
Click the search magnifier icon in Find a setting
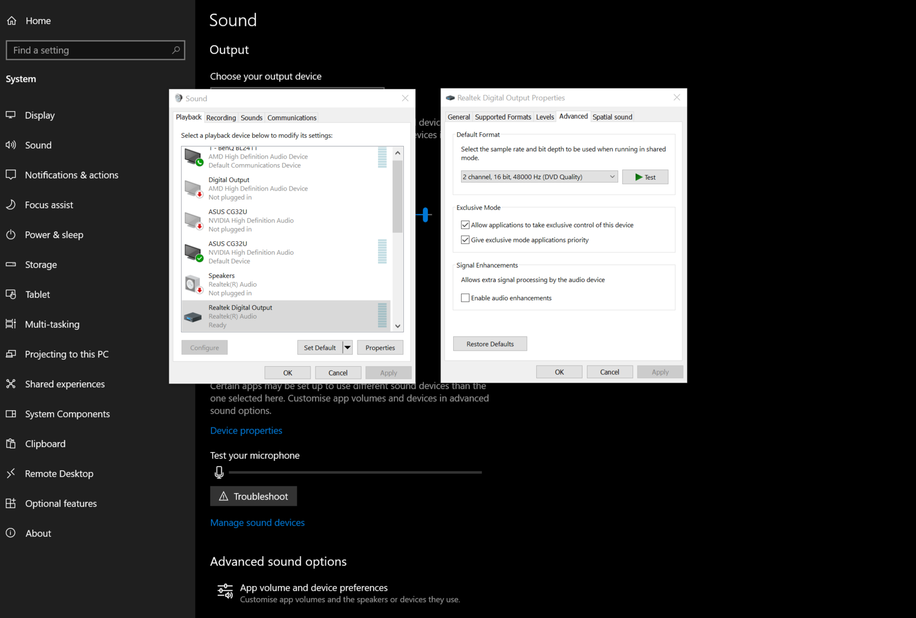(x=176, y=50)
